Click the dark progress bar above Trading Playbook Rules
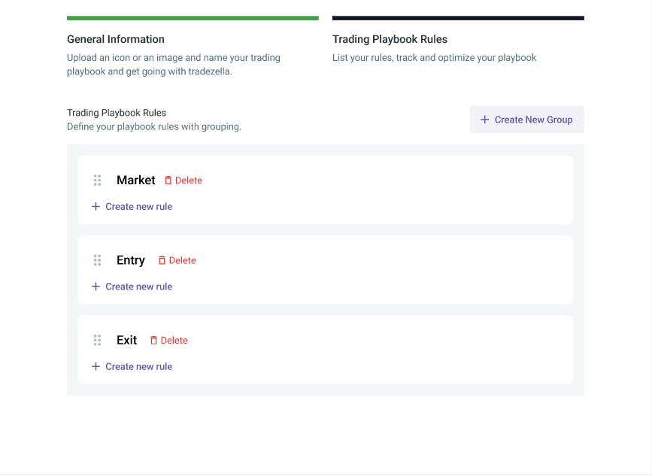652x476 pixels. pos(458,17)
